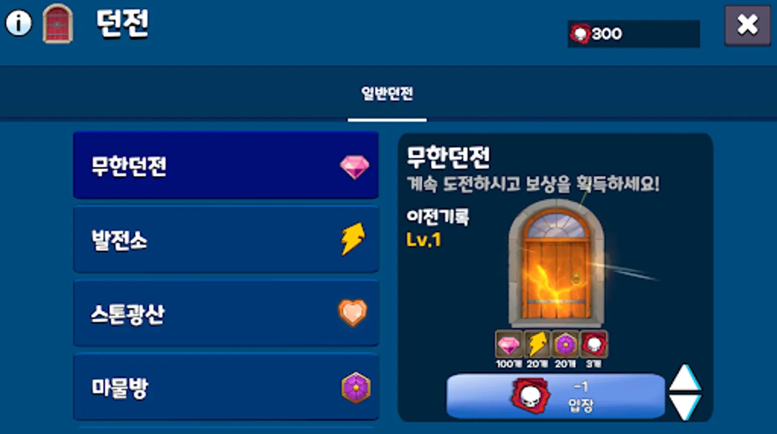The image size is (777, 434).
Task: Choose the 스톤광산 dungeon entry
Action: (x=226, y=313)
